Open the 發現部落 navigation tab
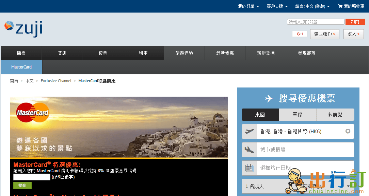 [307, 53]
